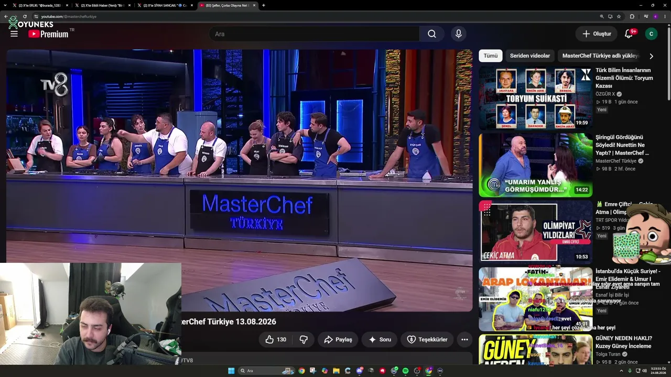The width and height of the screenshot is (671, 377).
Task: Open File Explorer from the taskbar
Action: pyautogui.click(x=336, y=371)
